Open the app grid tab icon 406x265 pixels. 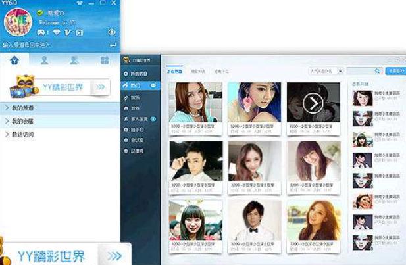point(105,60)
